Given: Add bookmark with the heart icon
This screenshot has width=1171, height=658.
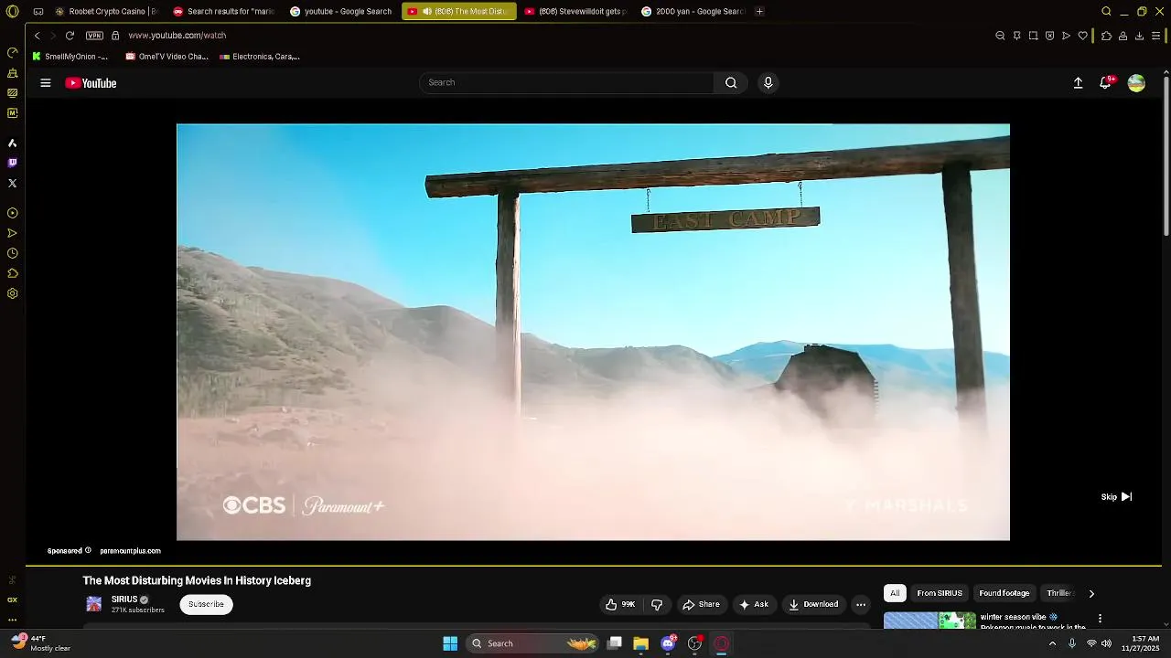Looking at the screenshot, I should point(1083,36).
